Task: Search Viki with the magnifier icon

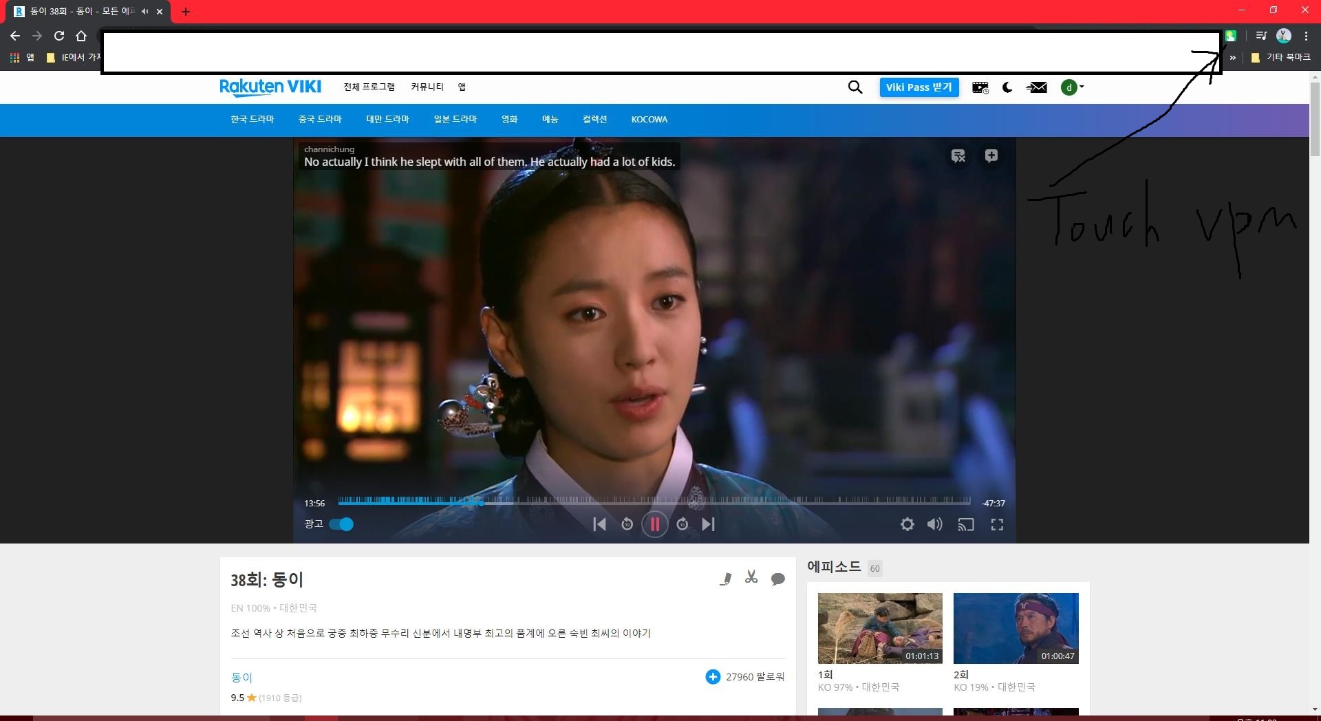Action: coord(855,87)
